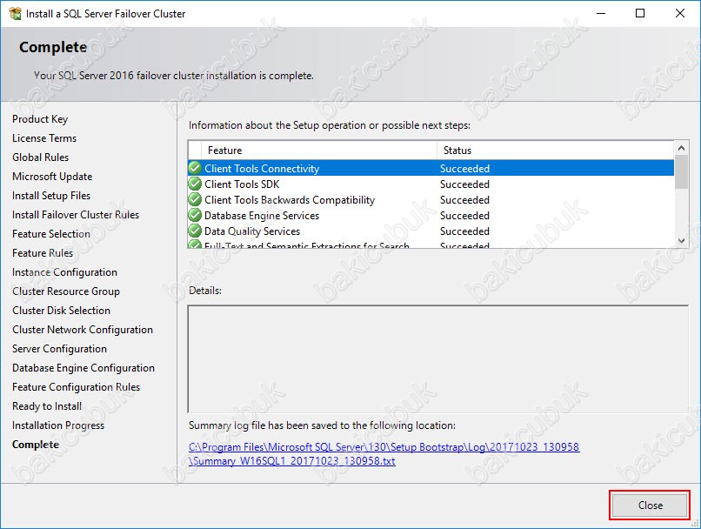Click Succeeded status for Data Quality Services

point(464,231)
